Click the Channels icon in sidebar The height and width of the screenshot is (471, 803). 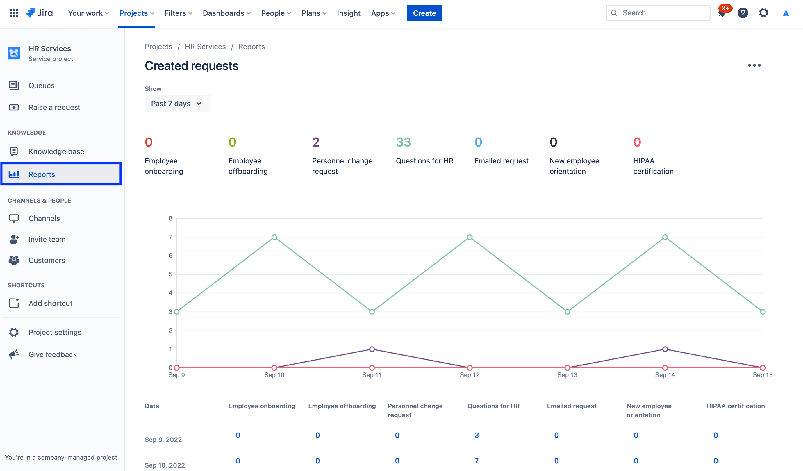(13, 218)
